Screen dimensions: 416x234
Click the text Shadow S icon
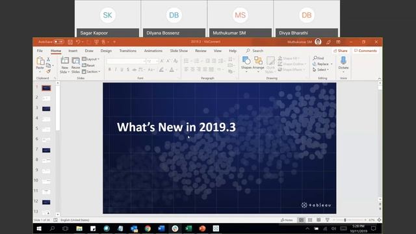click(x=128, y=70)
